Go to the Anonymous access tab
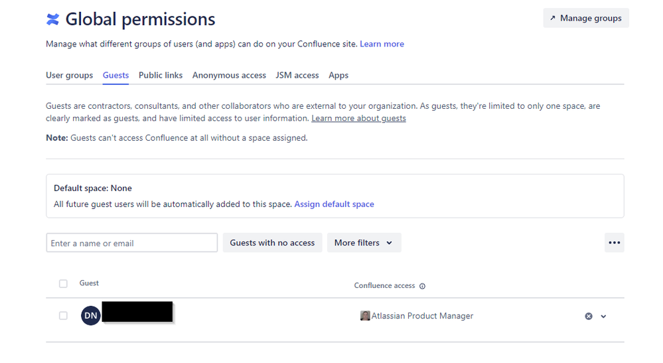Image resolution: width=663 pixels, height=363 pixels. (229, 76)
